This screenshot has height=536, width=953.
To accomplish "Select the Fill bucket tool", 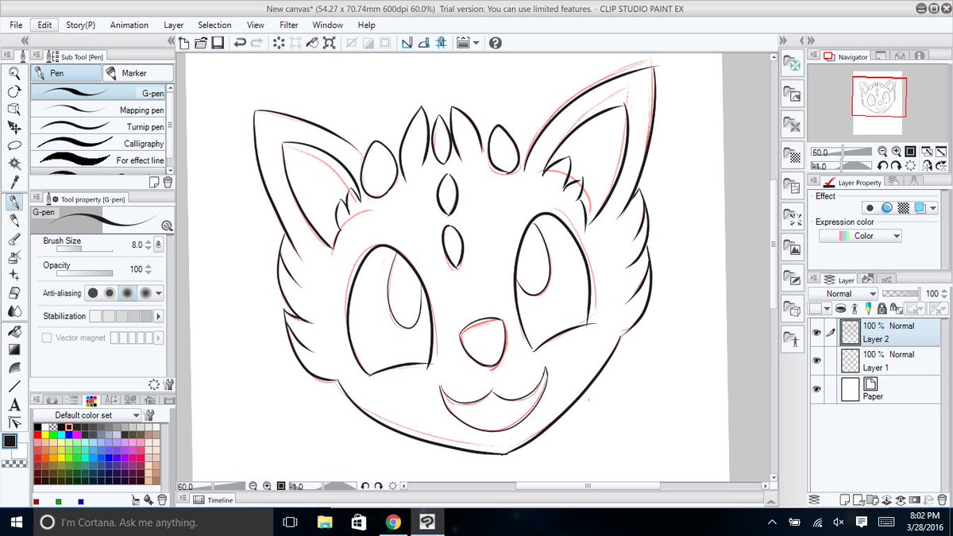I will click(14, 331).
